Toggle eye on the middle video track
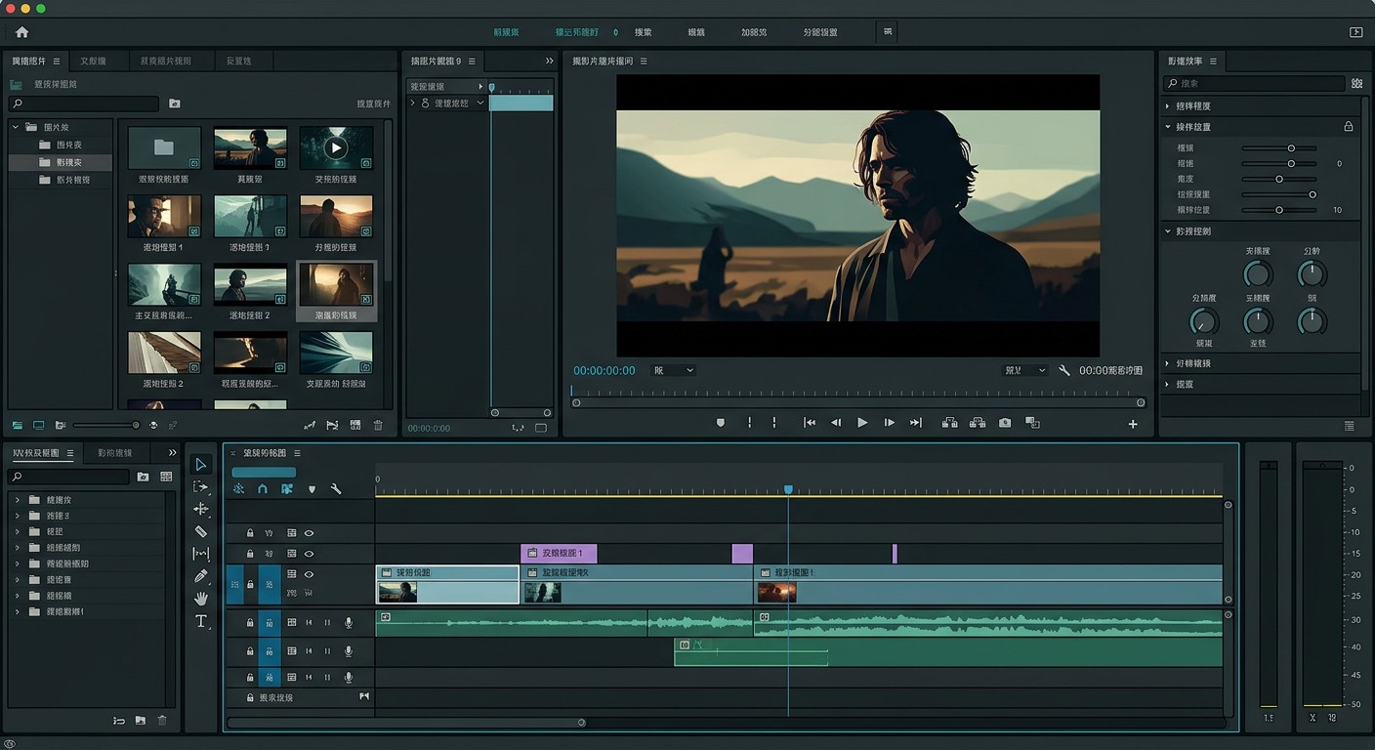 (309, 554)
